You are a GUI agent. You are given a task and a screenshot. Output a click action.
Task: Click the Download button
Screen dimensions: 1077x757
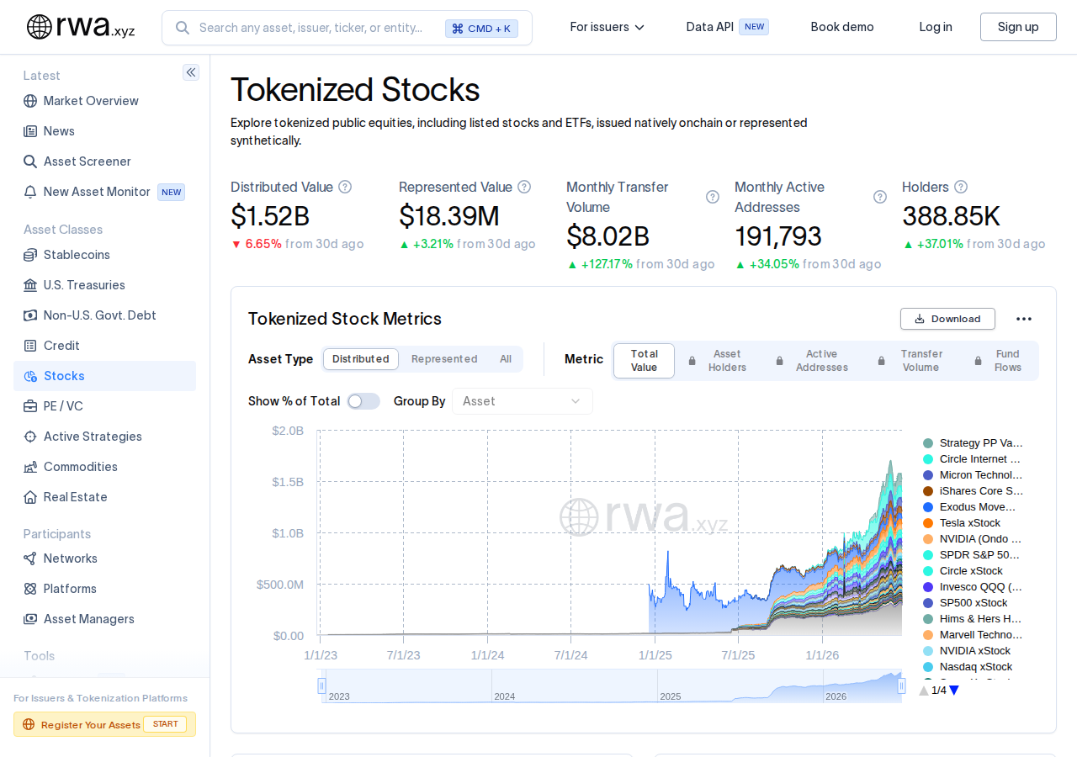[947, 319]
